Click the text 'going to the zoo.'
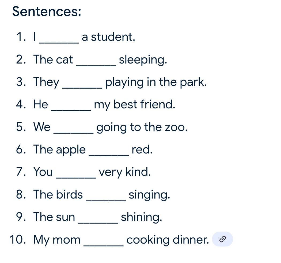The width and height of the screenshot is (281, 263). (142, 127)
